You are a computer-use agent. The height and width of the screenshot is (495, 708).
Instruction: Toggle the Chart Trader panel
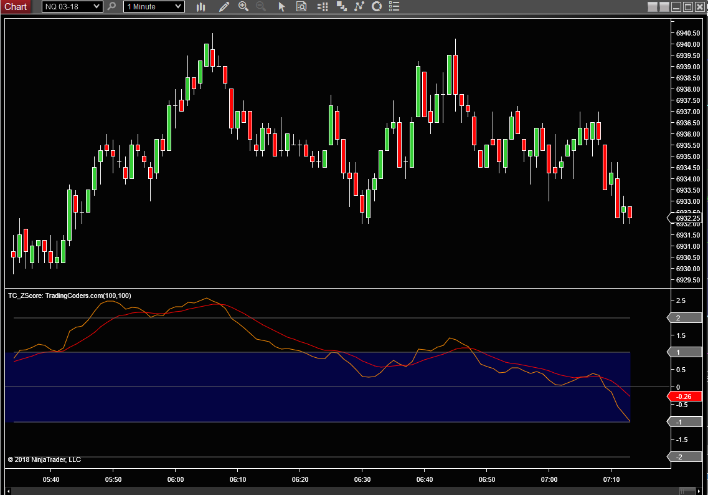click(x=322, y=7)
